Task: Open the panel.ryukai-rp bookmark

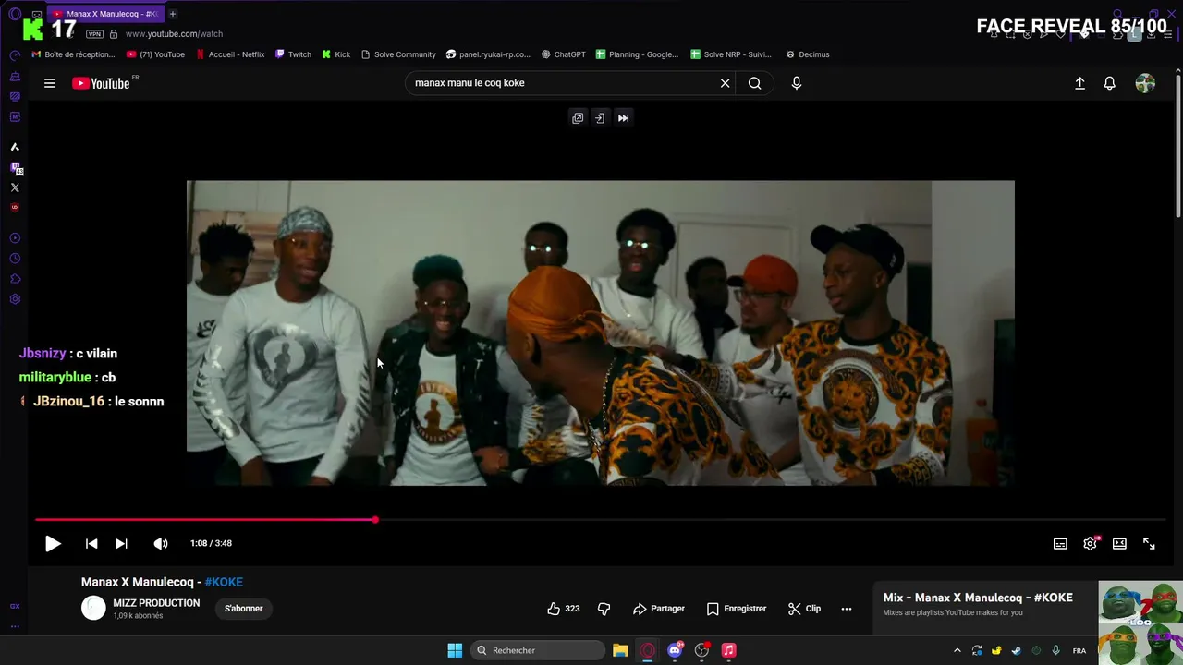Action: (488, 54)
